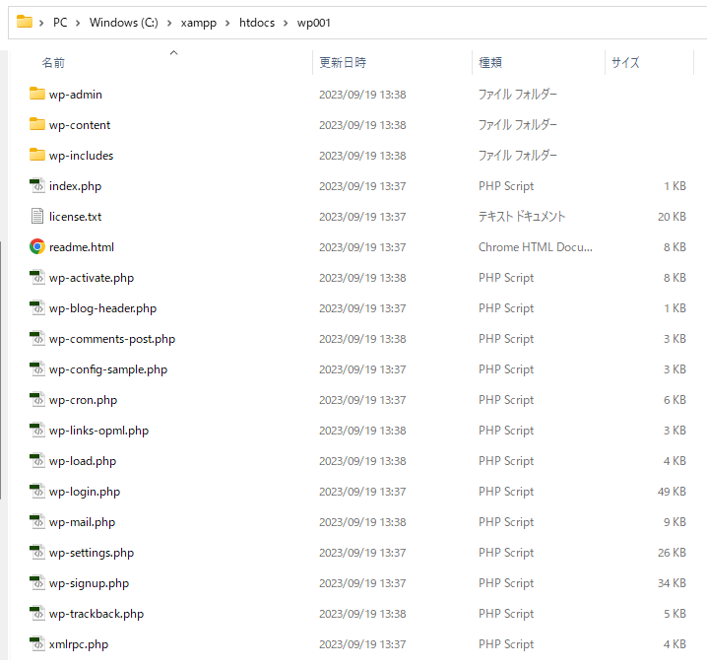Click the 種類 column header
Image resolution: width=707 pixels, height=667 pixels.
490,62
